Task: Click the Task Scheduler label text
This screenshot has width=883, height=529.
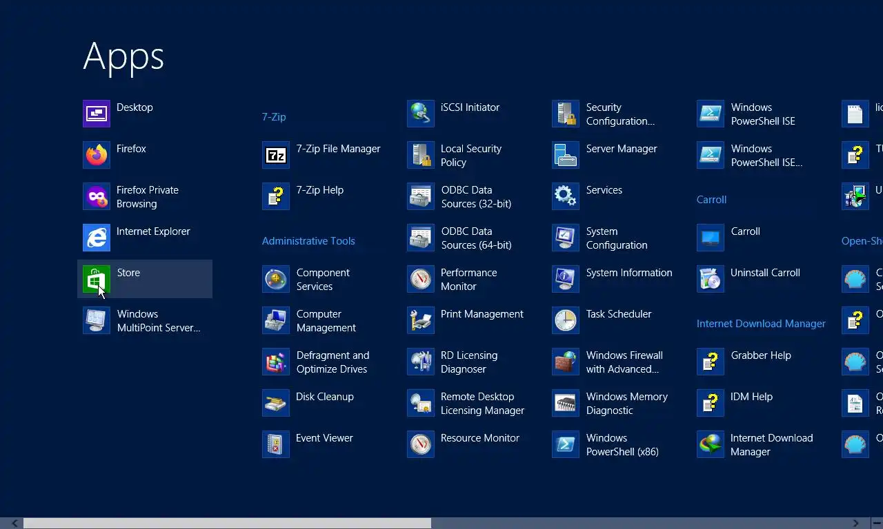Action: (619, 314)
